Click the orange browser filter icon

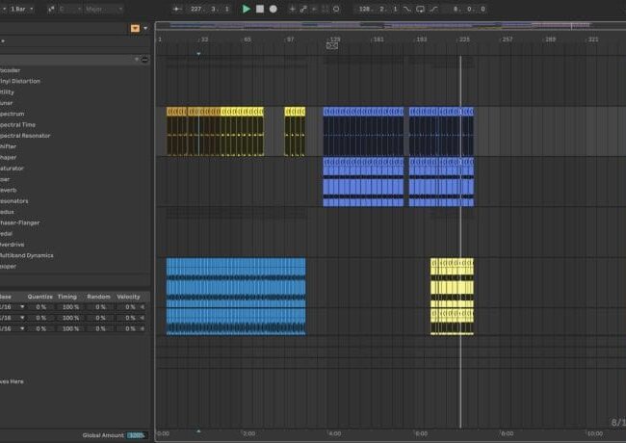(135, 29)
